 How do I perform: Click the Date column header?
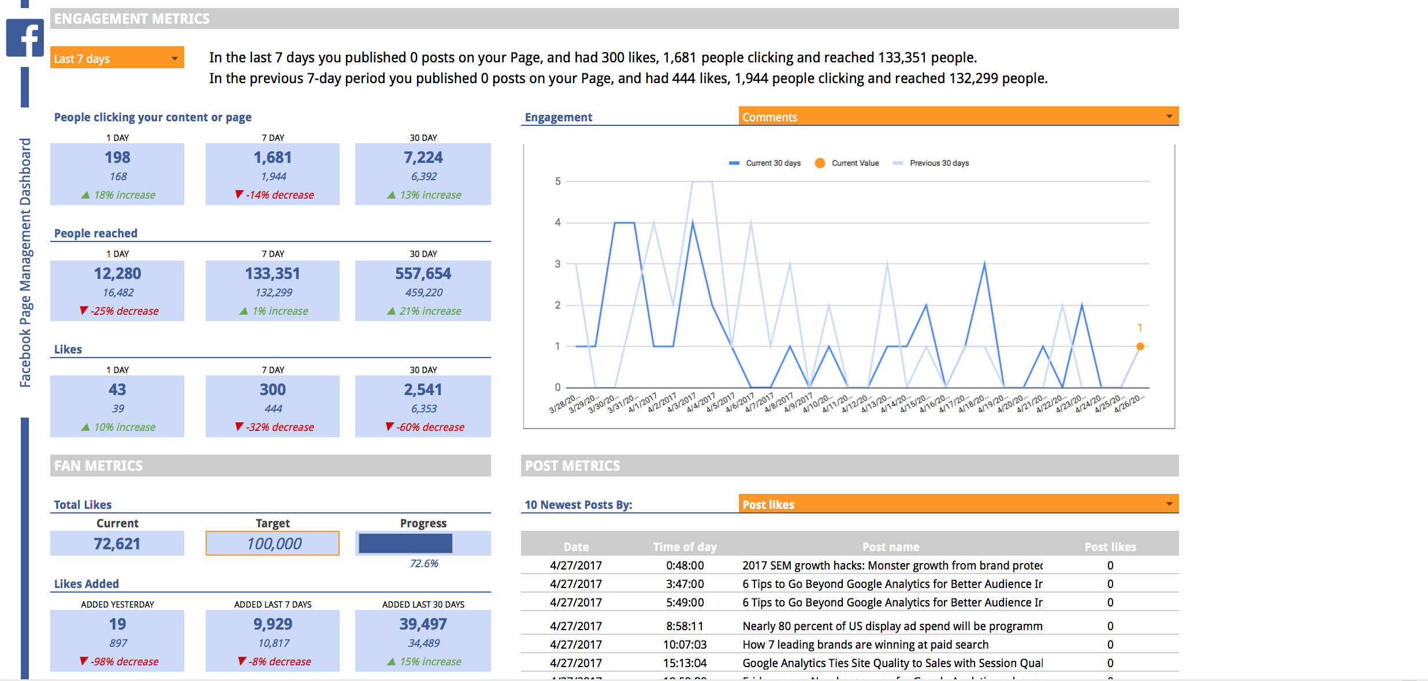coord(576,546)
